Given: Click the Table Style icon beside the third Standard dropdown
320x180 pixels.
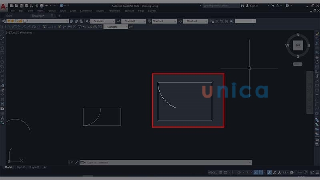Looking at the screenshot, I should click(x=149, y=21).
